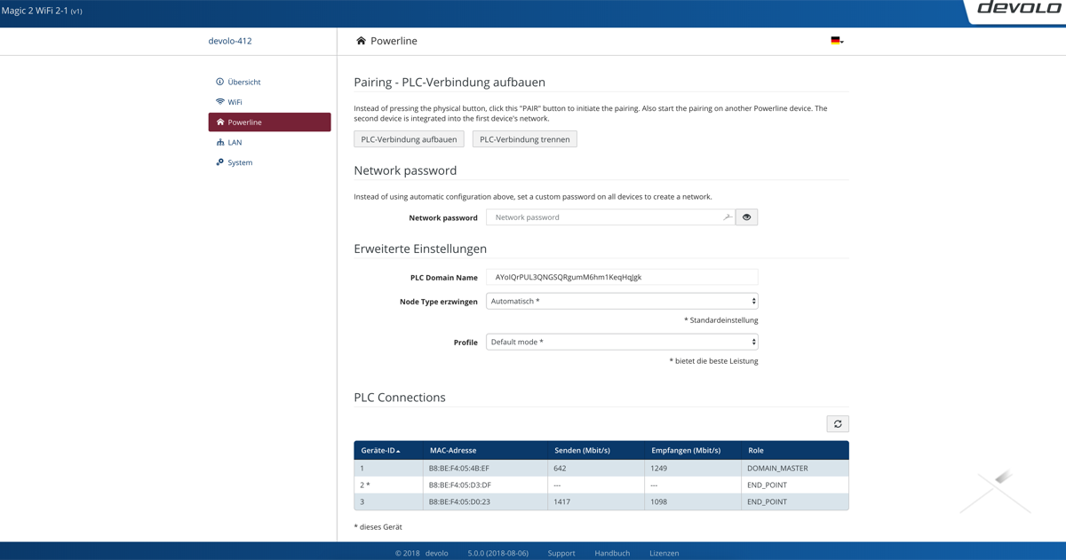Click the LAN network icon in sidebar
The width and height of the screenshot is (1066, 560).
[219, 142]
